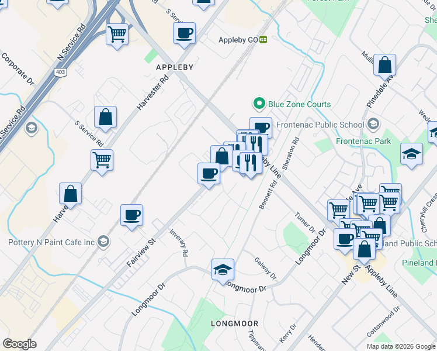Image resolution: width=437 pixels, height=351 pixels.
Task: Click the coffee cup marker on Fairview St
Action: [209, 174]
